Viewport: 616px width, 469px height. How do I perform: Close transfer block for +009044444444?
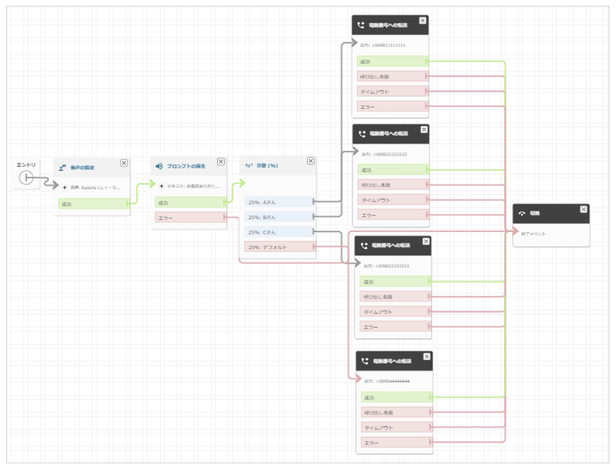click(427, 357)
